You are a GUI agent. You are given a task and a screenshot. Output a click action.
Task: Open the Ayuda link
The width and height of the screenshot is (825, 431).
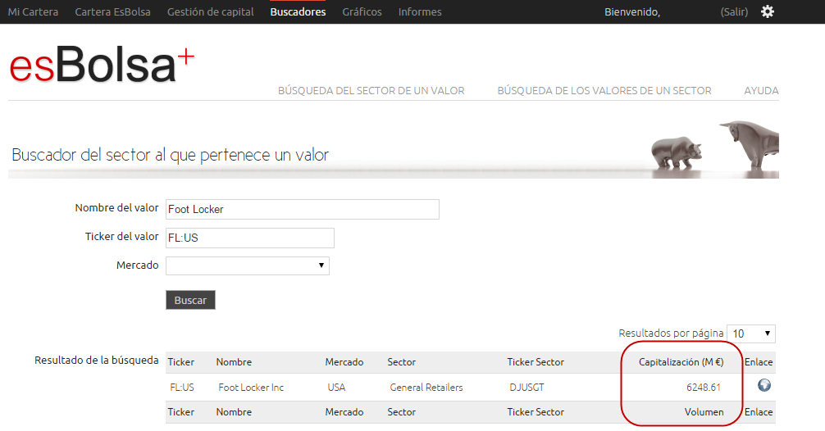click(x=761, y=90)
